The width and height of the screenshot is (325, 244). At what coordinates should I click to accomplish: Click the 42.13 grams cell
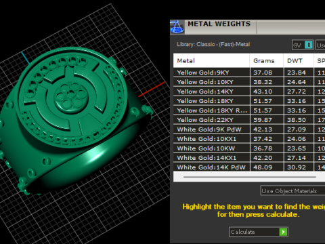coord(267,129)
